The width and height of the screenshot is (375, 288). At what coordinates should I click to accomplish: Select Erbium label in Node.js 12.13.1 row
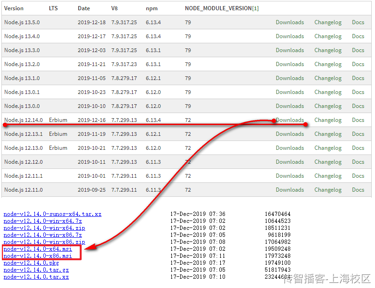point(58,134)
